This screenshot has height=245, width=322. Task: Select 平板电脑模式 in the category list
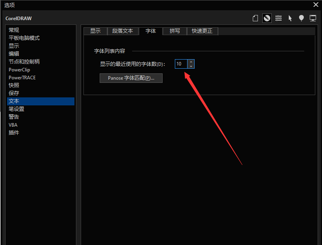41,38
